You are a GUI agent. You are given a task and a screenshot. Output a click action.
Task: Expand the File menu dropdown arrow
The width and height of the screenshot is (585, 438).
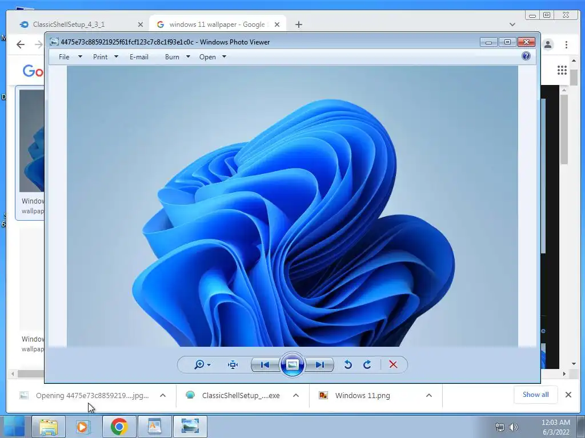click(80, 57)
